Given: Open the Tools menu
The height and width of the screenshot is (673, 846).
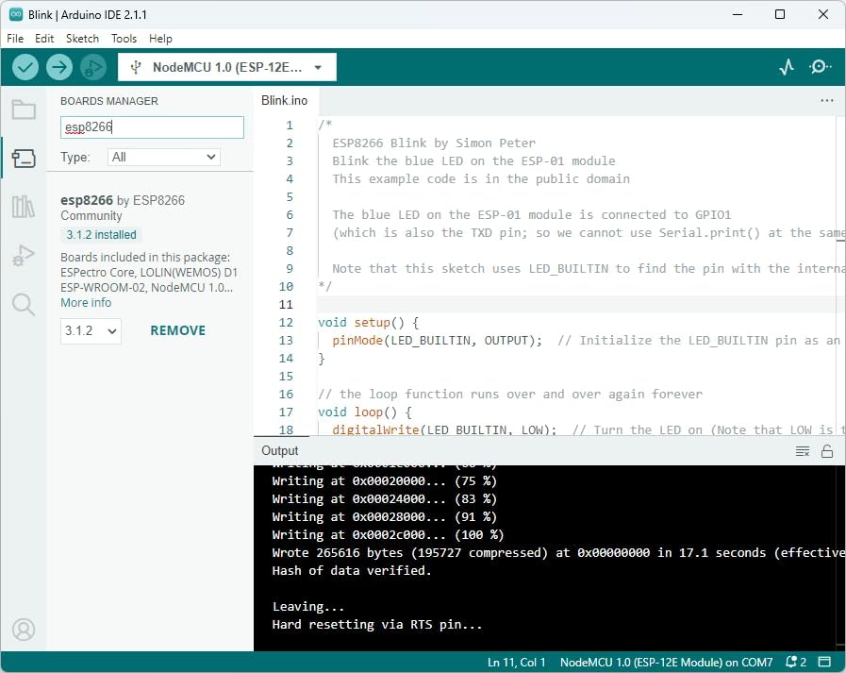Looking at the screenshot, I should pos(124,39).
